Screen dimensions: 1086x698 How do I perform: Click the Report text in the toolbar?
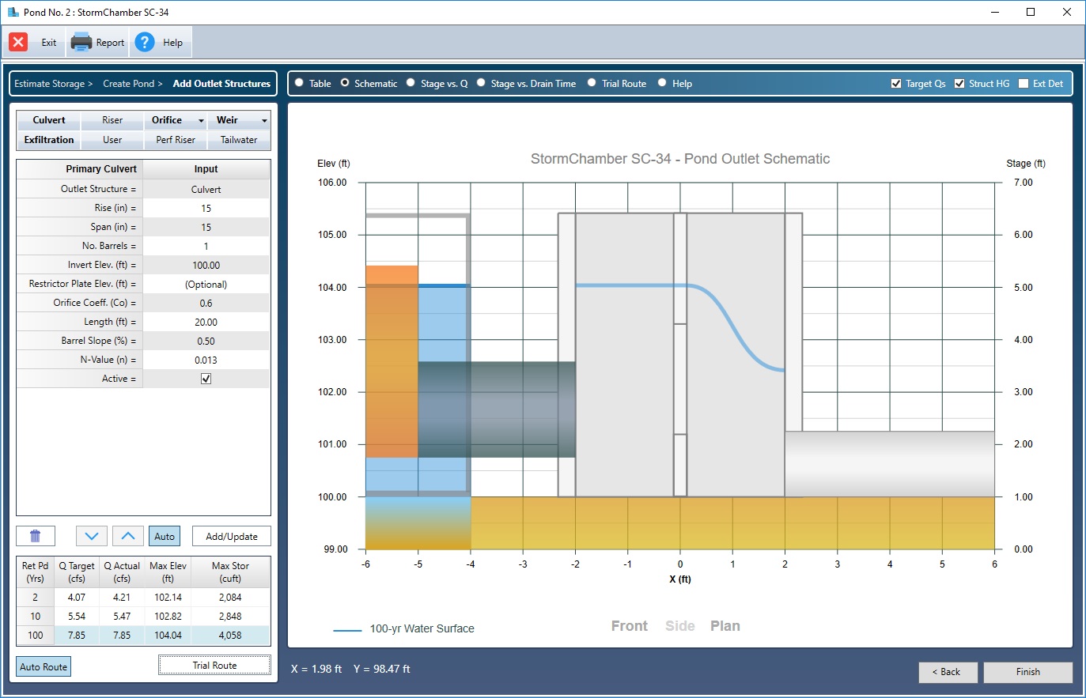click(x=110, y=43)
